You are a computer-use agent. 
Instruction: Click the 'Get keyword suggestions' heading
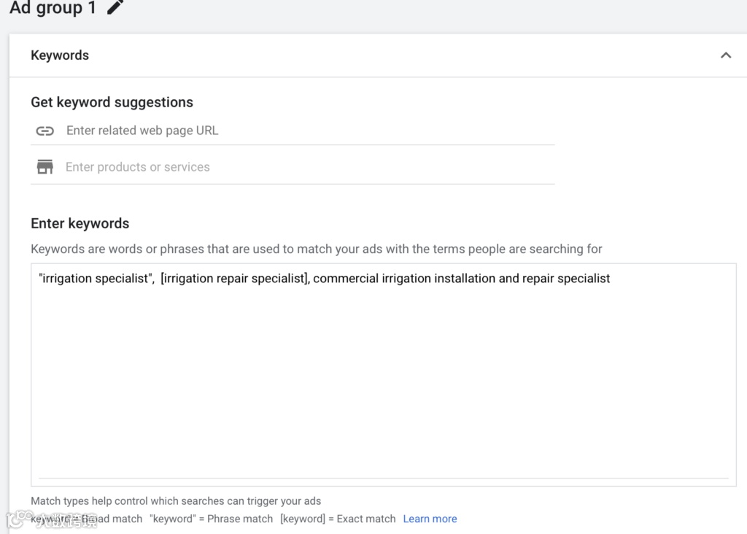click(112, 102)
